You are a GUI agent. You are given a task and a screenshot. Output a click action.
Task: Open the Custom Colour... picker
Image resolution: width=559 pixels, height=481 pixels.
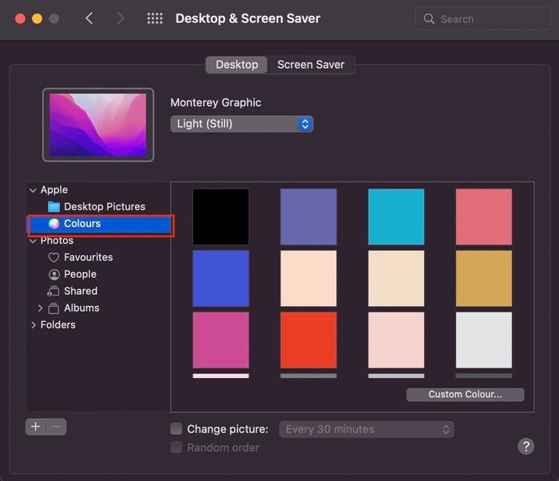pos(466,394)
